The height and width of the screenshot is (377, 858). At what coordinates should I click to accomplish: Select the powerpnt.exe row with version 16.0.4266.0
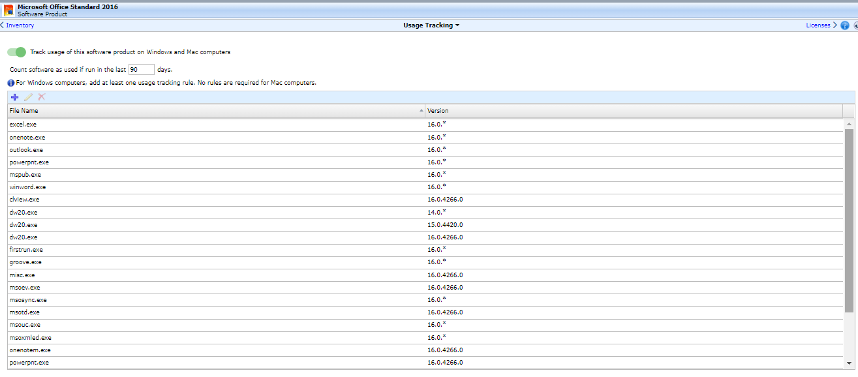(x=425, y=363)
